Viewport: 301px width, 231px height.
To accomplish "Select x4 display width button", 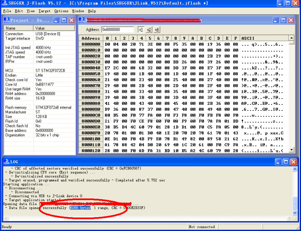I will [x=157, y=30].
